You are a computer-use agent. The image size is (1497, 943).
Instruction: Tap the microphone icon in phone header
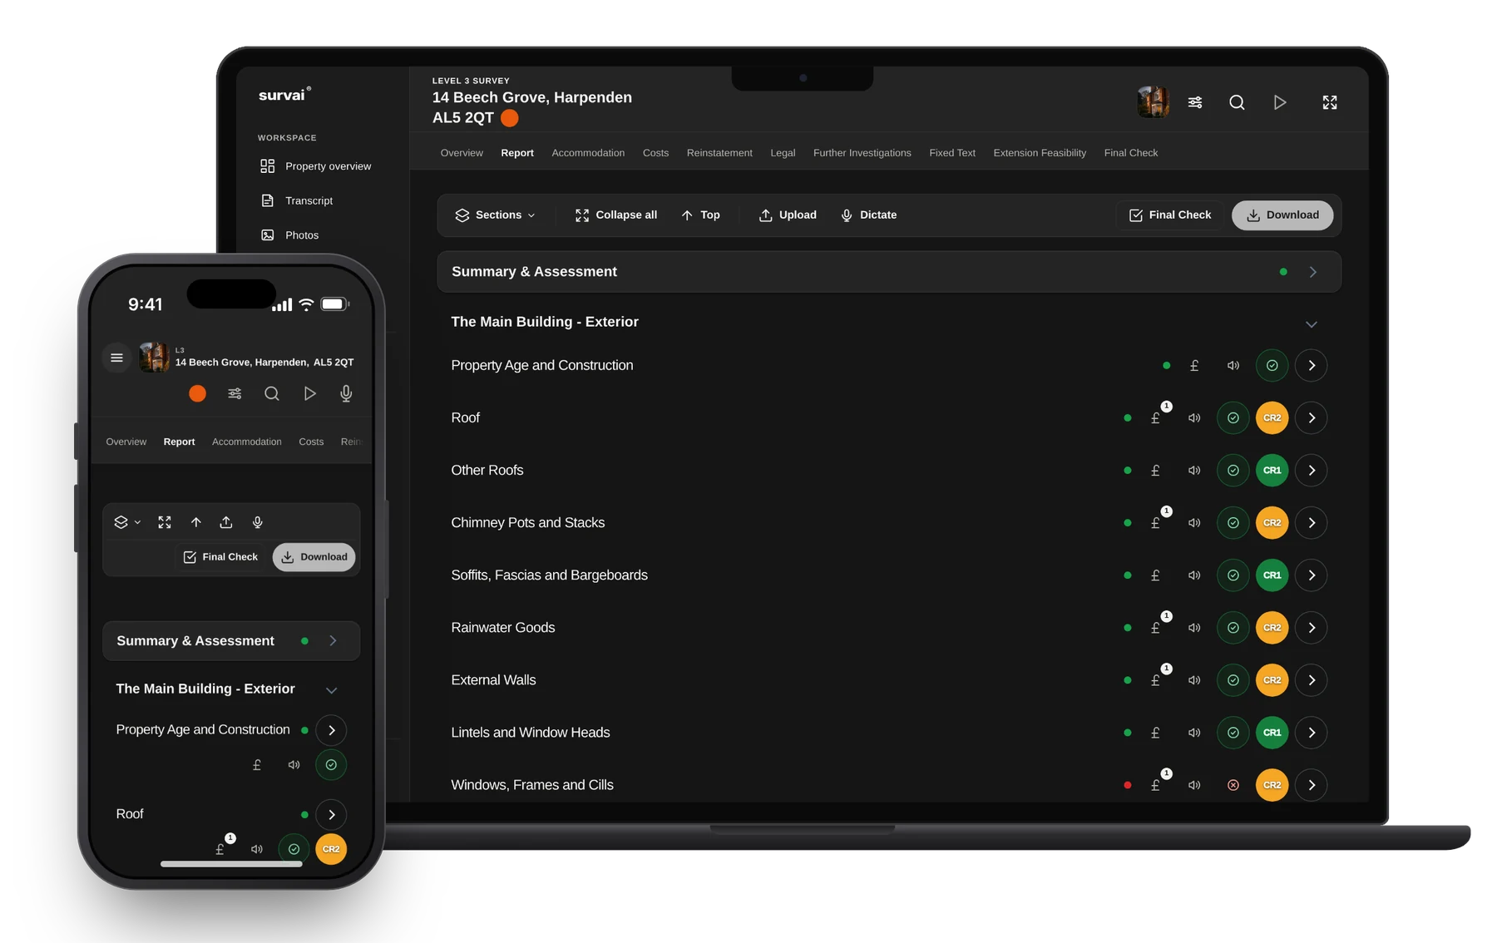(x=346, y=393)
